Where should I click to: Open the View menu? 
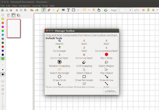point(14,6)
